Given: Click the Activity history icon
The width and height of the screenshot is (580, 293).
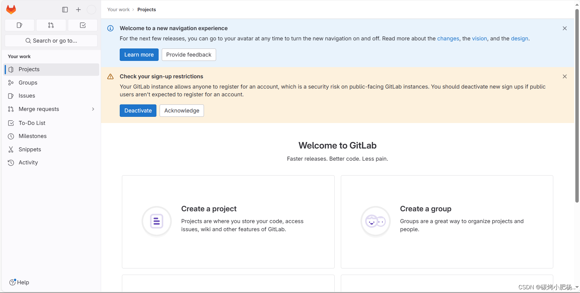Looking at the screenshot, I should click(x=11, y=163).
